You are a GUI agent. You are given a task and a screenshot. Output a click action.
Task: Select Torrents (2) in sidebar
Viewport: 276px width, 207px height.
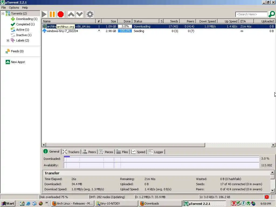19,13
